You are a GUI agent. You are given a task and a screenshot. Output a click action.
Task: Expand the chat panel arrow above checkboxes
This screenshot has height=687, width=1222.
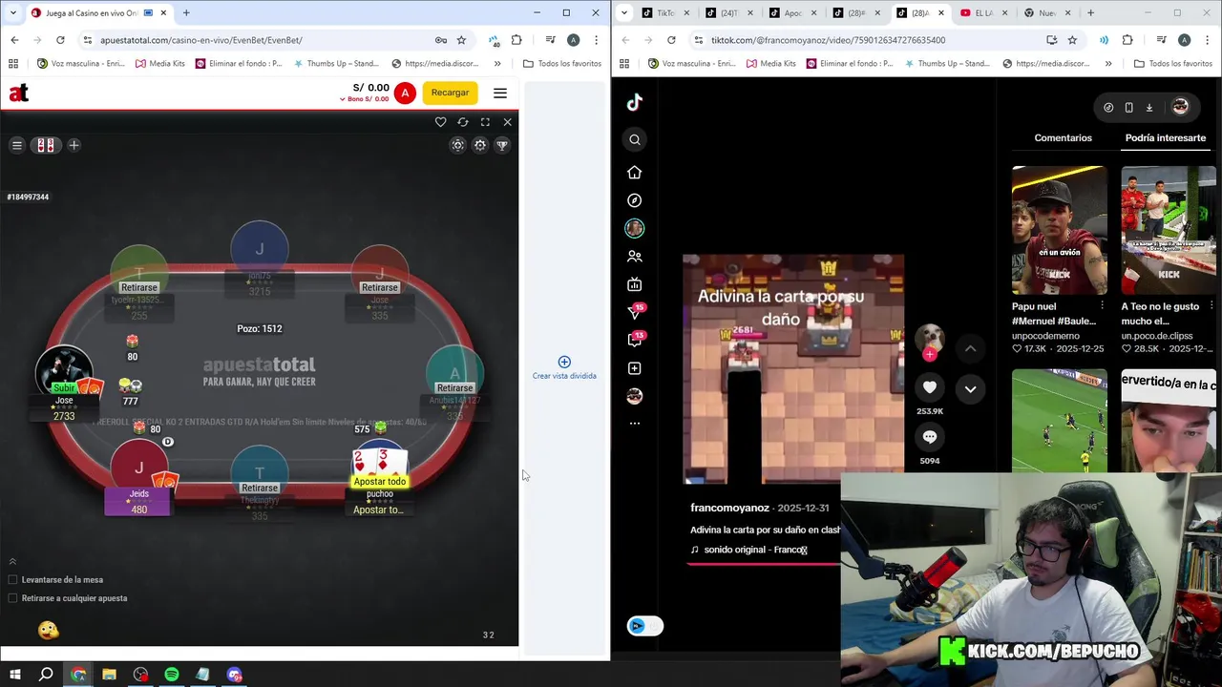click(x=12, y=561)
